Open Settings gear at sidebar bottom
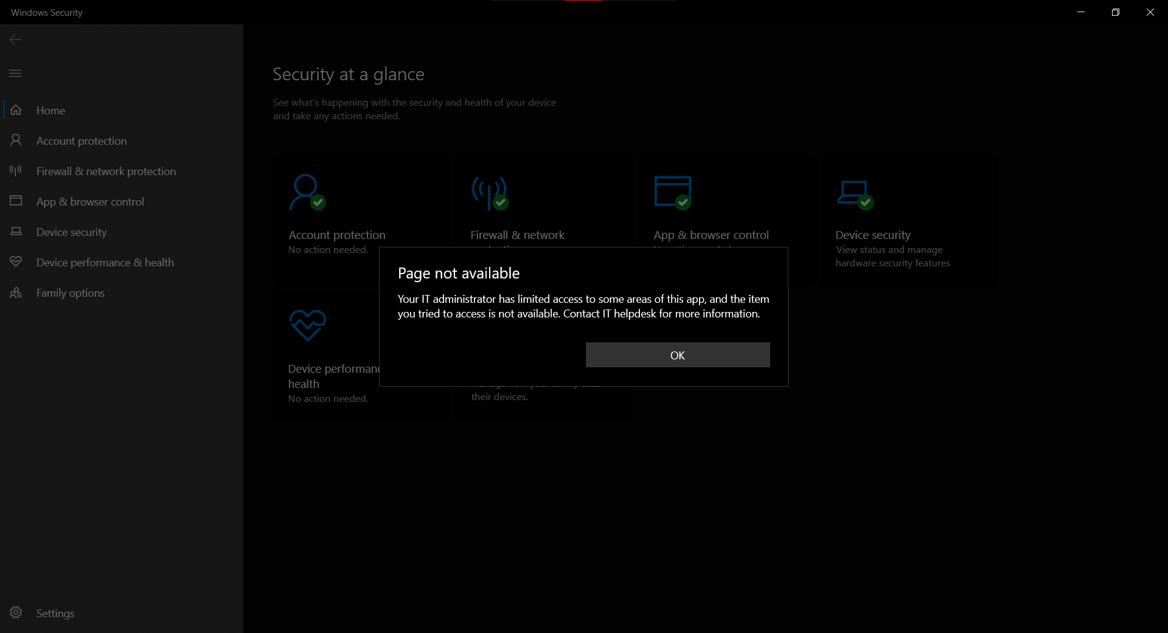The width and height of the screenshot is (1168, 633). [x=16, y=612]
